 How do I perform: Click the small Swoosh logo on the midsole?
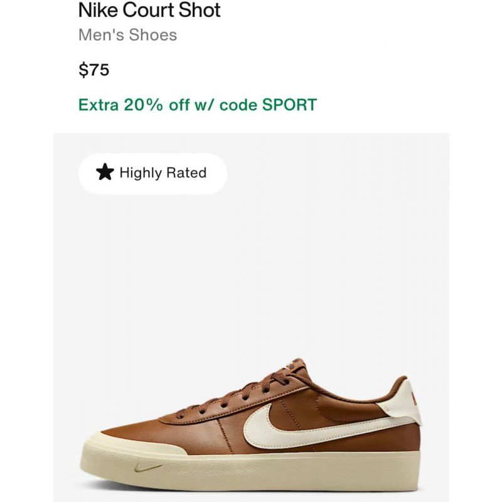(148, 468)
